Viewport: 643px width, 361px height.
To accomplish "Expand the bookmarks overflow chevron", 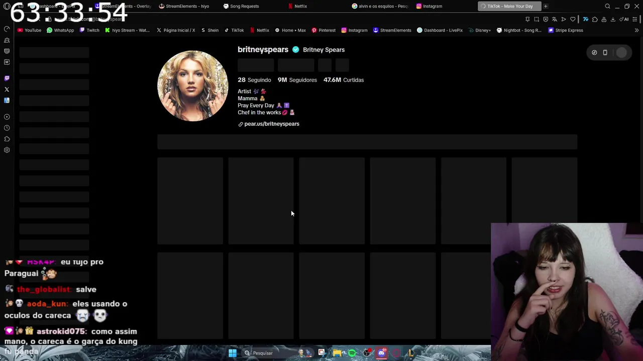I will coord(636,30).
